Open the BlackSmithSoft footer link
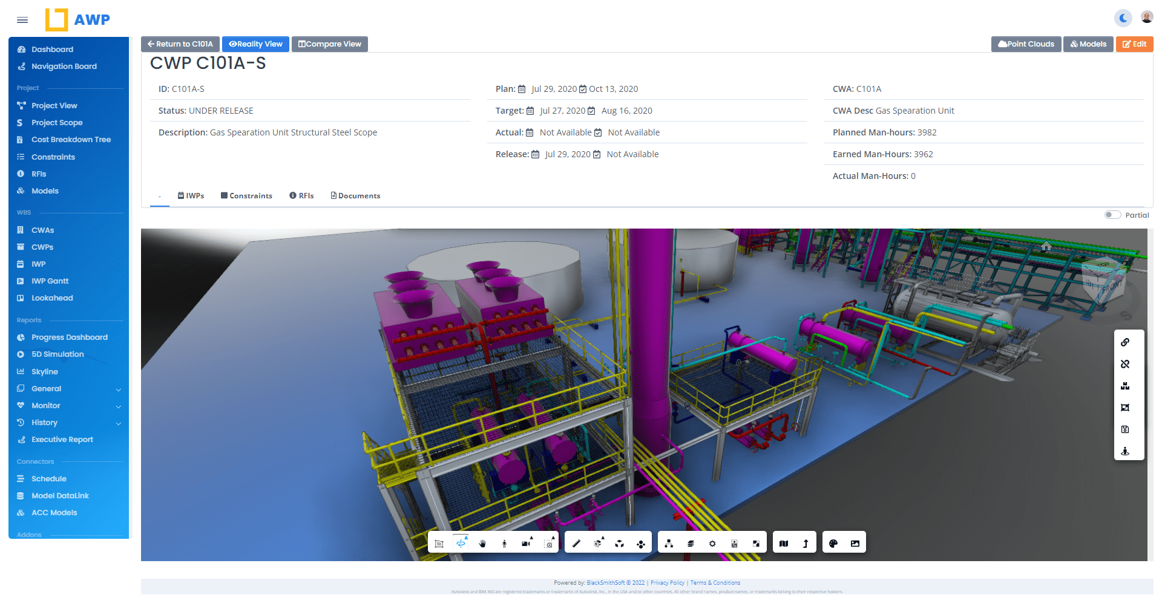The height and width of the screenshot is (595, 1162). pos(615,583)
